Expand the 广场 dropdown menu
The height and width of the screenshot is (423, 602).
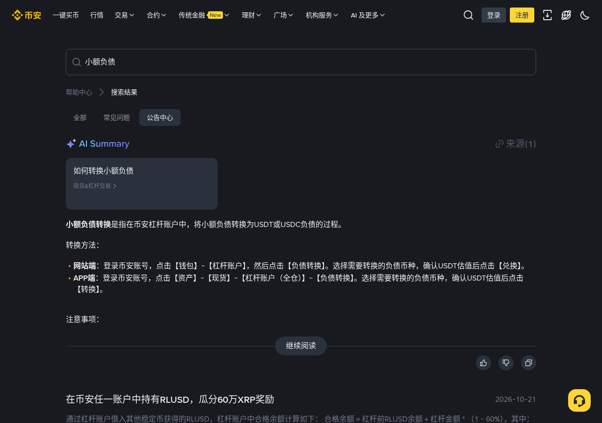coord(284,15)
